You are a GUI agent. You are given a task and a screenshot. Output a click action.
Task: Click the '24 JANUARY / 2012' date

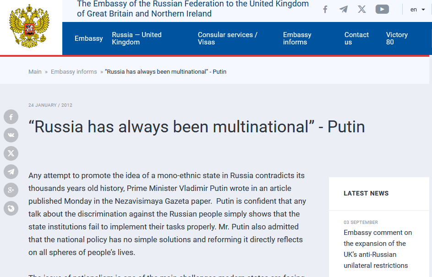click(x=50, y=105)
